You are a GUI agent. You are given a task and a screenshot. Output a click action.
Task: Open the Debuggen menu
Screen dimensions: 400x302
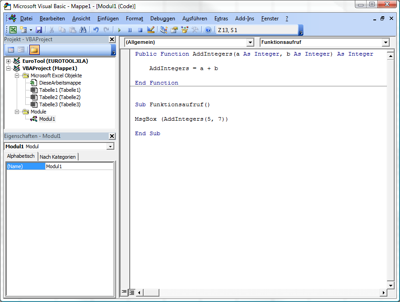point(163,19)
